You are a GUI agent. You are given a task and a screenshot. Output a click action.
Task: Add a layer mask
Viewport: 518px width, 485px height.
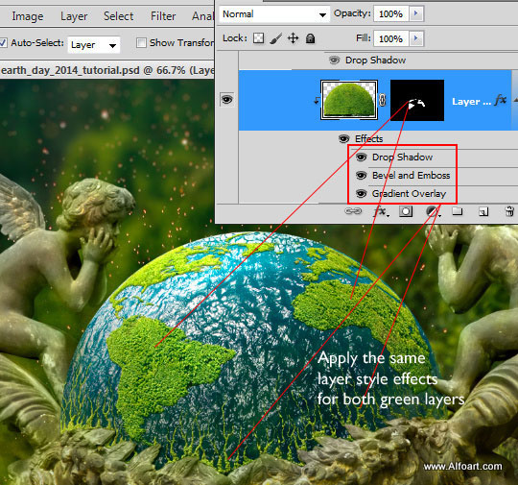[406, 211]
